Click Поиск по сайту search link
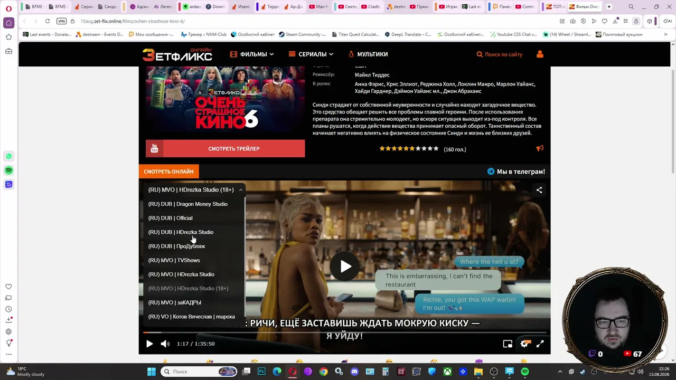 point(500,54)
